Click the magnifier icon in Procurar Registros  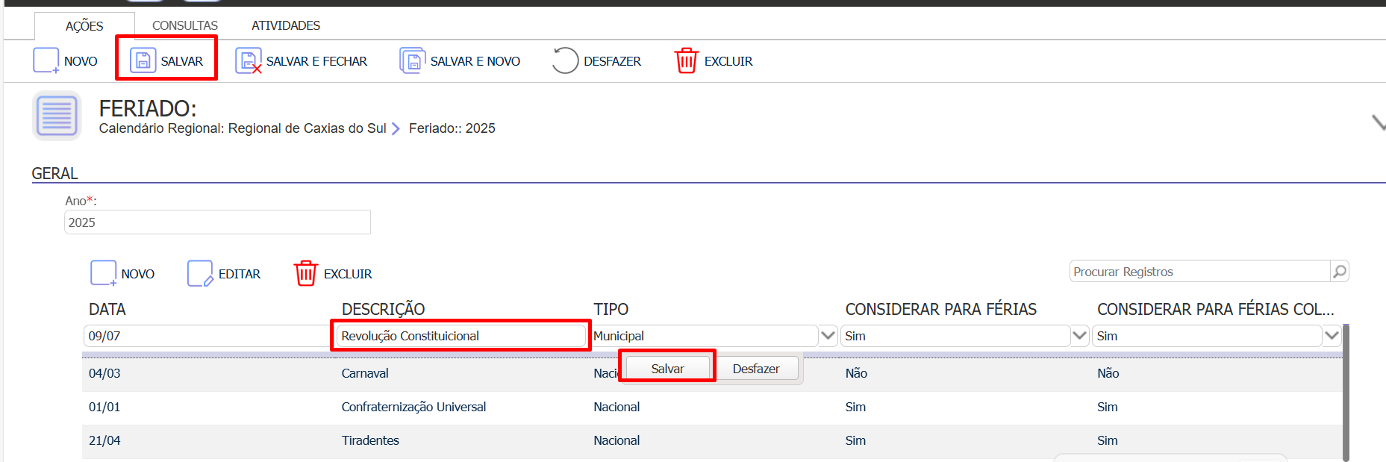(x=1340, y=272)
